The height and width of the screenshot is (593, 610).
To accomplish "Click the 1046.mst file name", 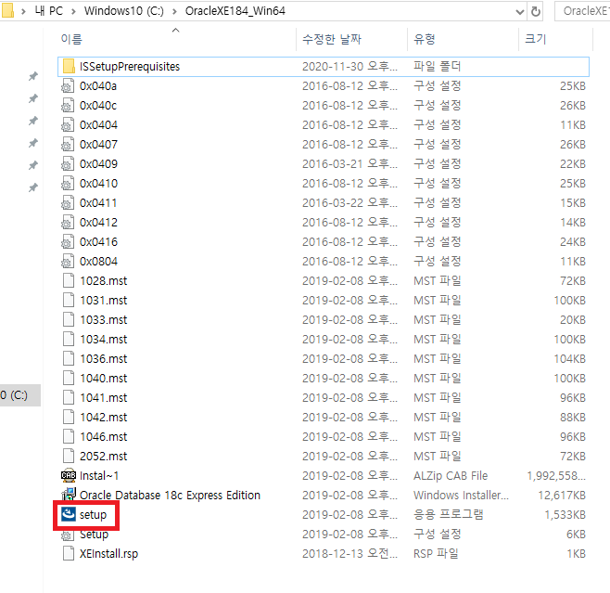I will click(104, 436).
